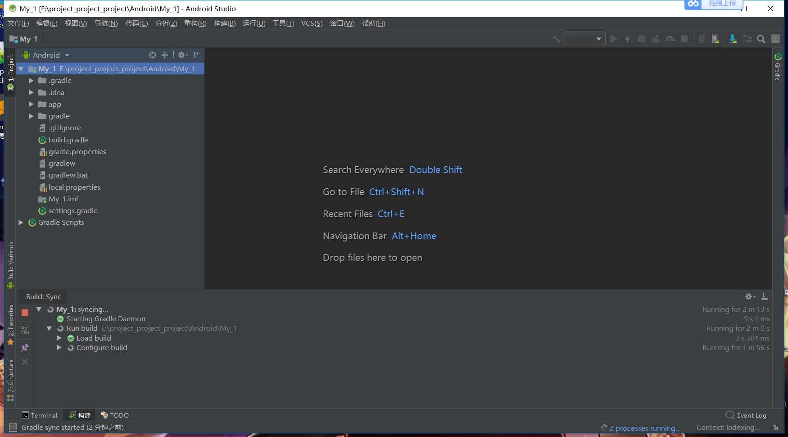Open the 构建(B) menu

click(x=224, y=23)
